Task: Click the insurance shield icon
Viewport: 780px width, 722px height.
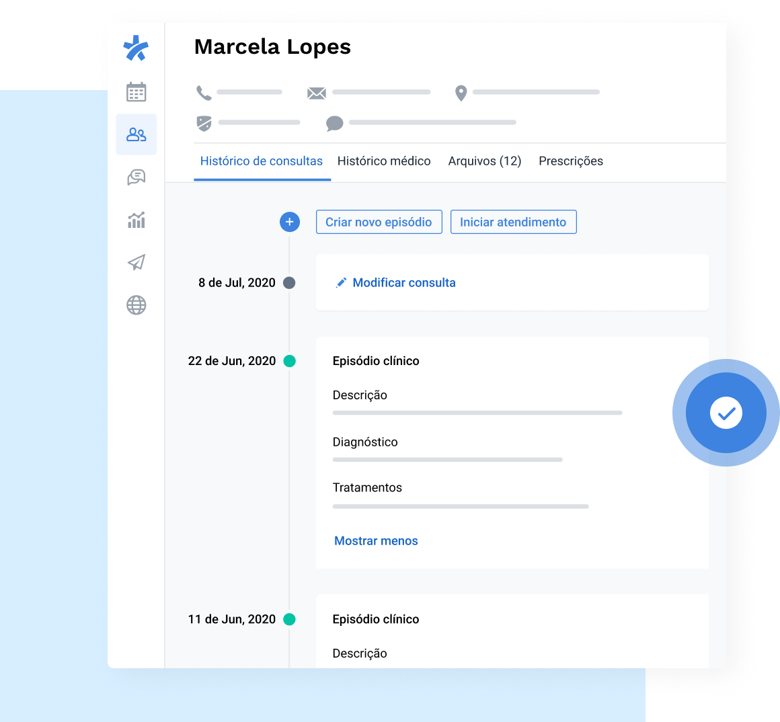Action: pyautogui.click(x=204, y=122)
